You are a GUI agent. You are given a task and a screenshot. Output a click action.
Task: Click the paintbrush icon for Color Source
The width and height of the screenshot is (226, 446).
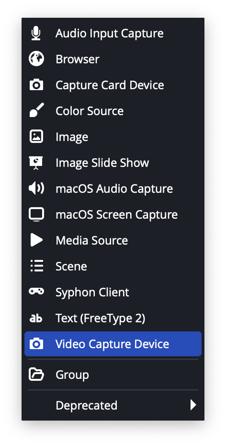pos(36,110)
